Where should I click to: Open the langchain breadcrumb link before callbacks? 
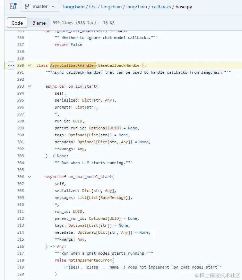click(x=137, y=7)
